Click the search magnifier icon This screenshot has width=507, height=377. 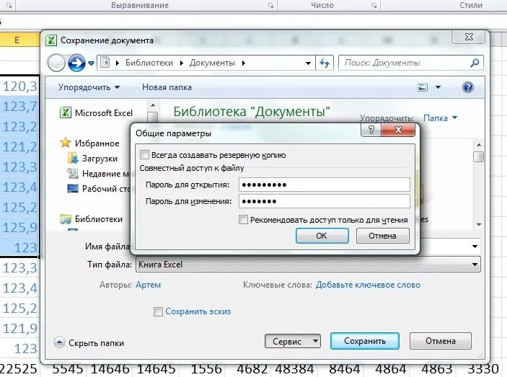coord(475,63)
